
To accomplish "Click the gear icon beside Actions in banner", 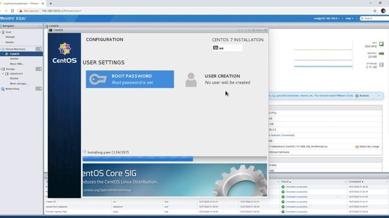I will [357, 96].
